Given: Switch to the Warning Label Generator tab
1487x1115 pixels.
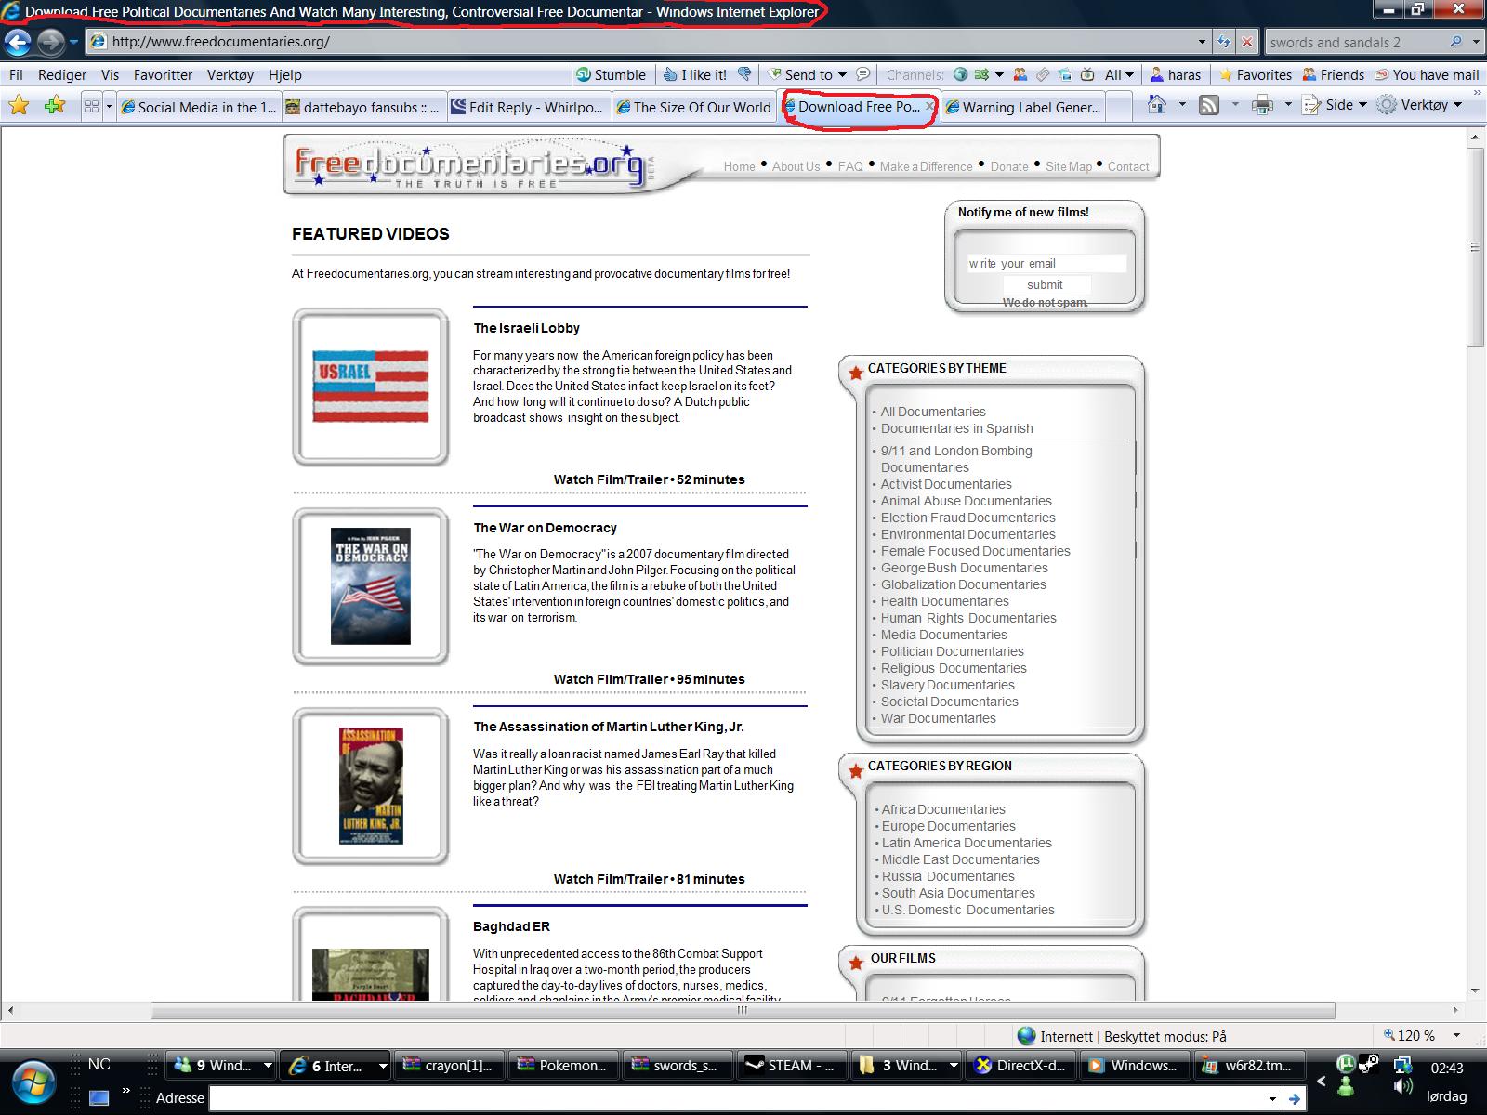Looking at the screenshot, I should tap(1023, 107).
